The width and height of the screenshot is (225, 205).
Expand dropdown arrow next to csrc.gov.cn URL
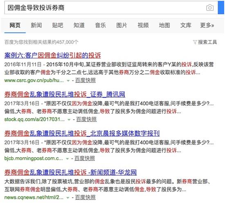(68, 81)
